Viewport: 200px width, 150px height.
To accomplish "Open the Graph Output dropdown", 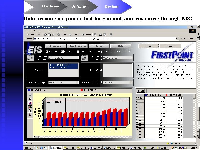I will (x=77, y=82).
